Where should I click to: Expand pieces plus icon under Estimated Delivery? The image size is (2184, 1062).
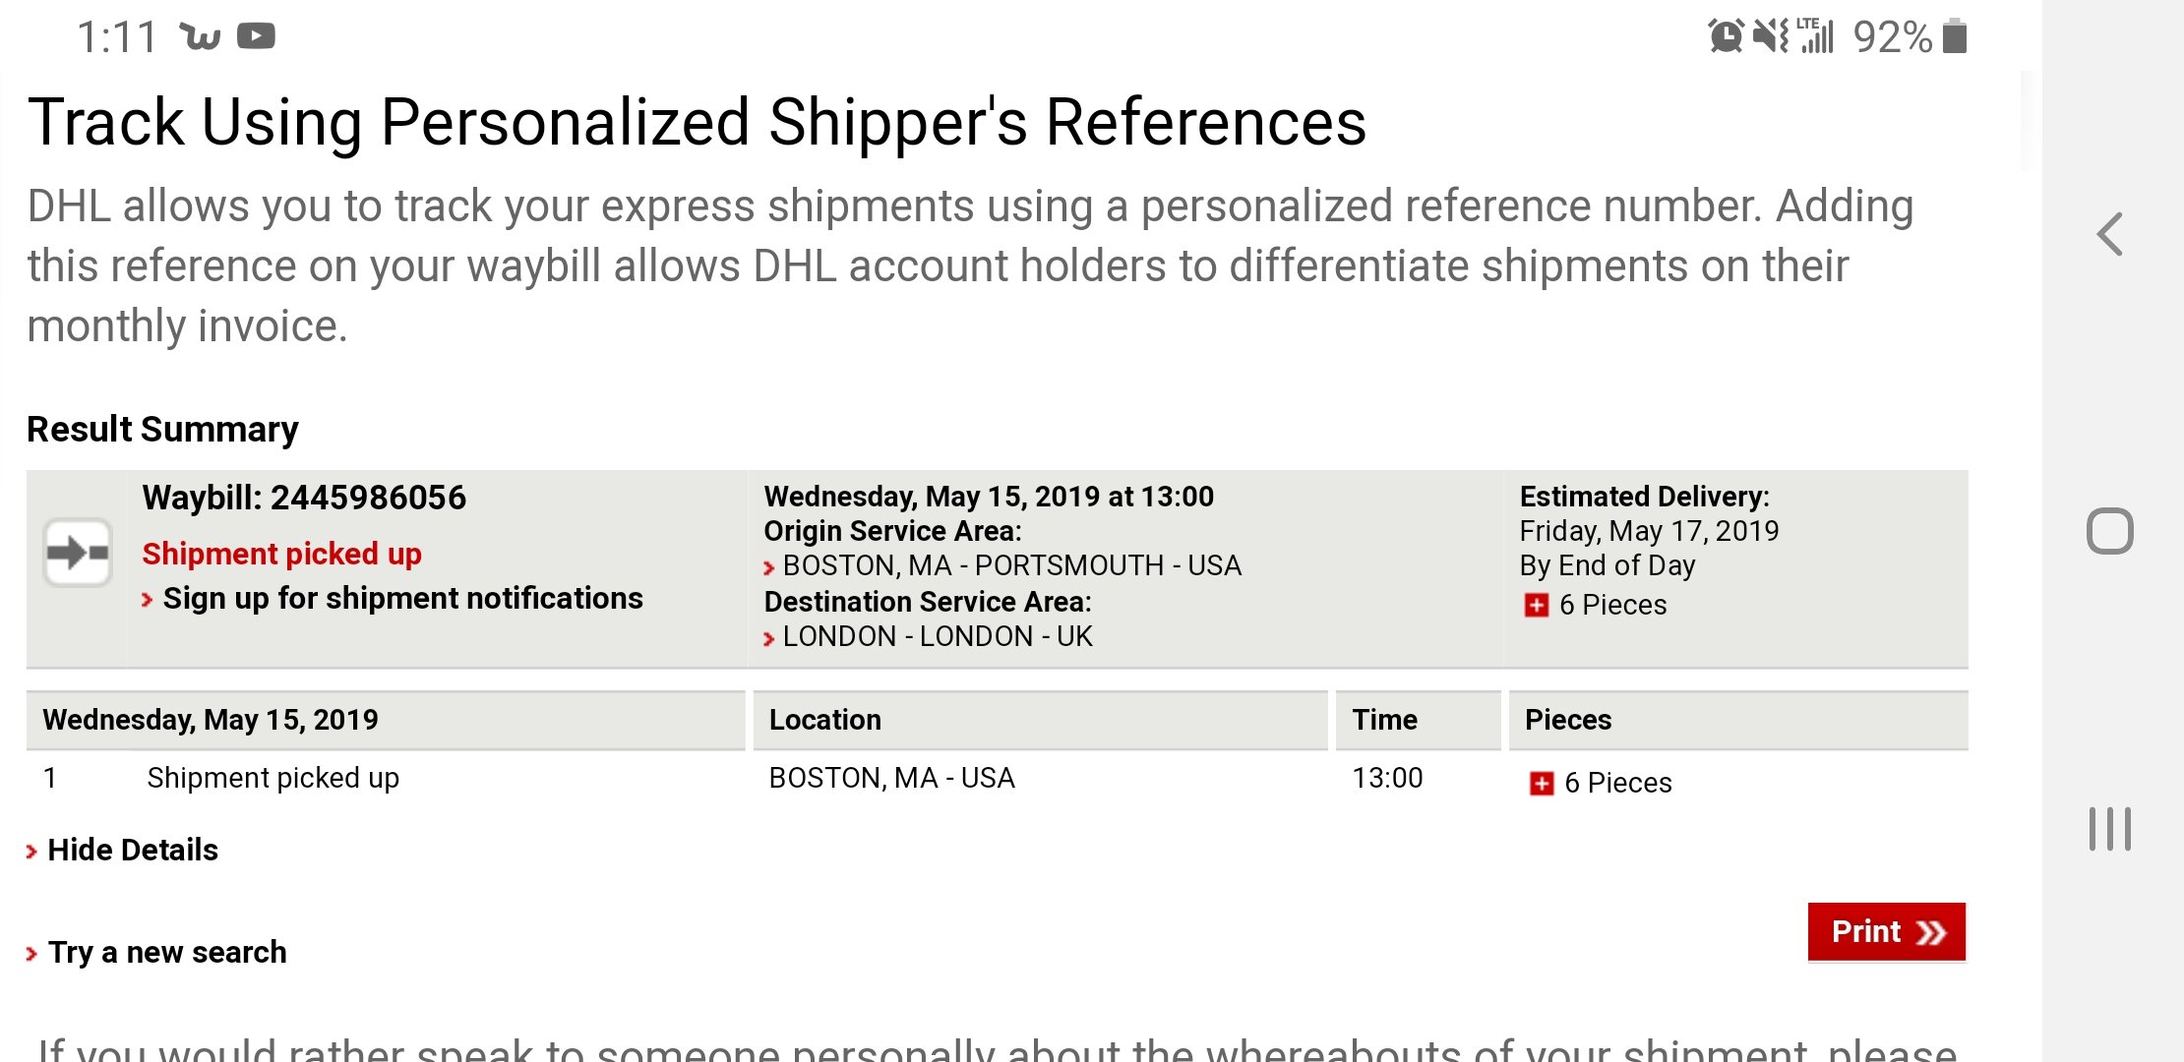coord(1536,606)
